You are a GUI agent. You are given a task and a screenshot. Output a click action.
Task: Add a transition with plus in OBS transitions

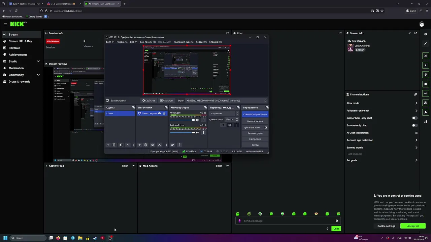pyautogui.click(x=223, y=125)
